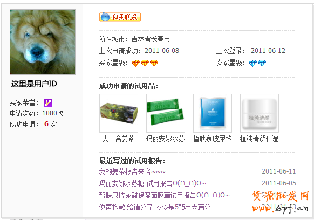Click the first orange buyer diamond
The height and width of the screenshot is (220, 314).
pyautogui.click(x=135, y=63)
